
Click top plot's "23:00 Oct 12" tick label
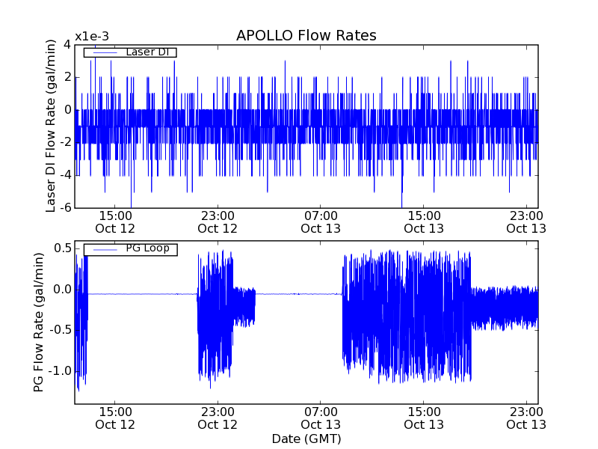pyautogui.click(x=218, y=222)
